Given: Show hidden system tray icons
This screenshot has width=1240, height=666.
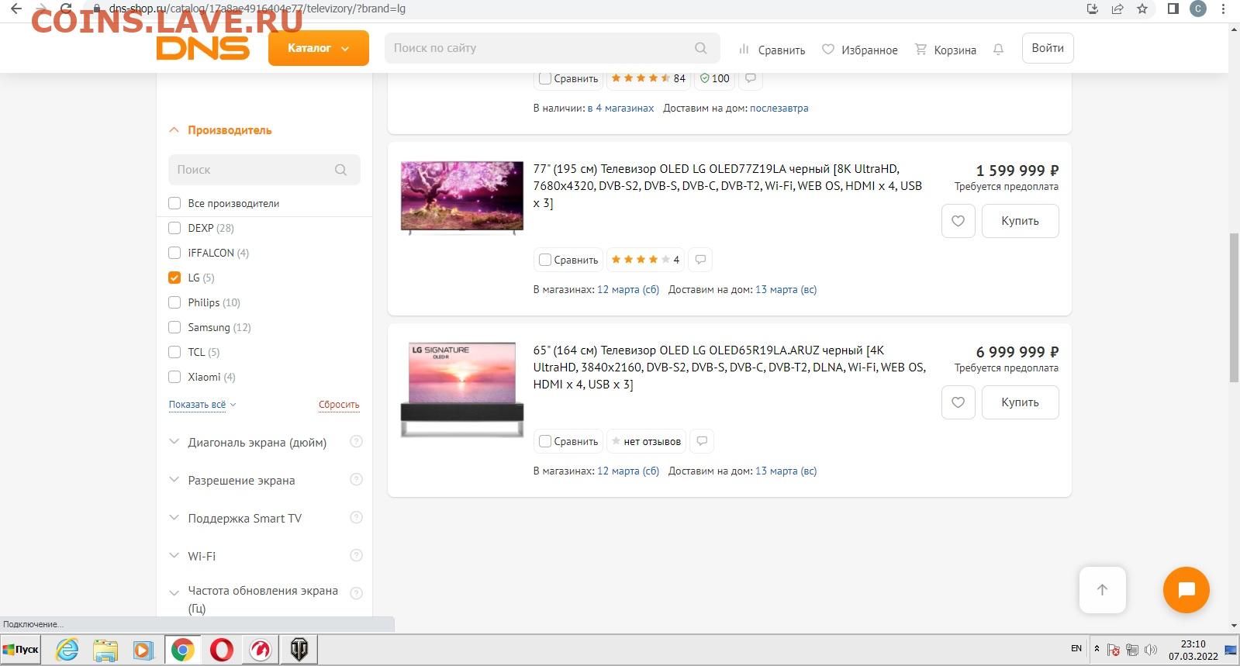Looking at the screenshot, I should pos(1097,649).
